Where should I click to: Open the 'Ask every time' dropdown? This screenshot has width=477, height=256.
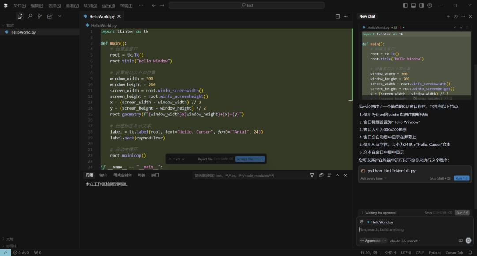pyautogui.click(x=373, y=178)
